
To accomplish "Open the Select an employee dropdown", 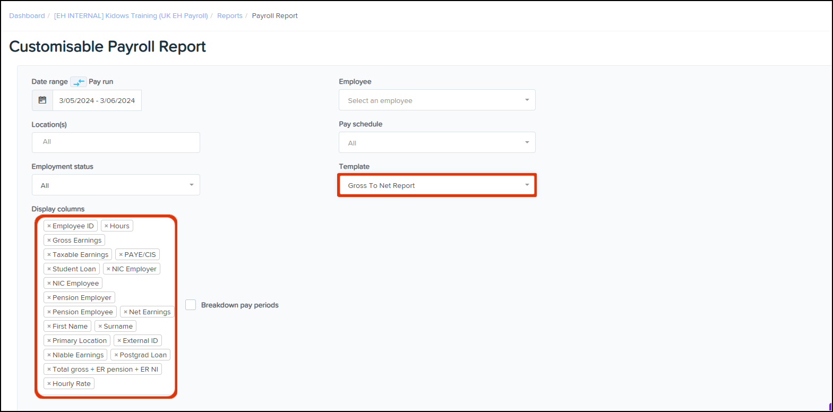I will click(436, 100).
